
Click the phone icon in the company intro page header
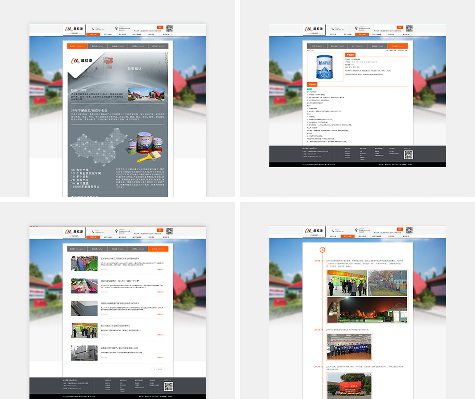coord(92,28)
